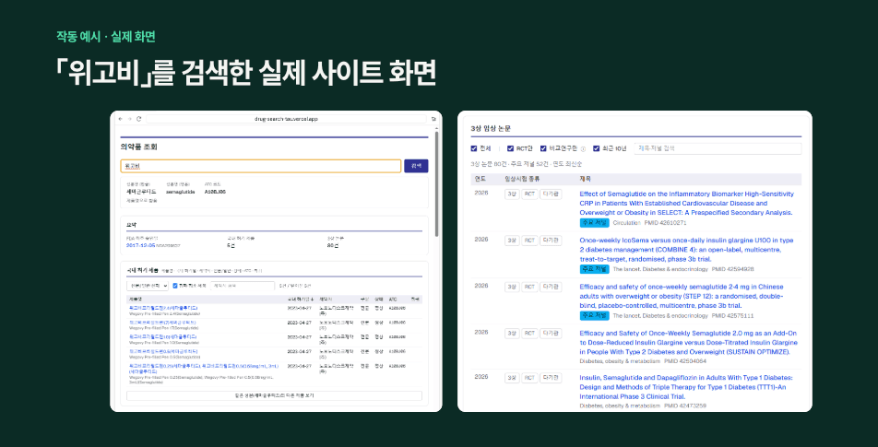Click the text PMID 42610271
878x447 pixels.
666,223
